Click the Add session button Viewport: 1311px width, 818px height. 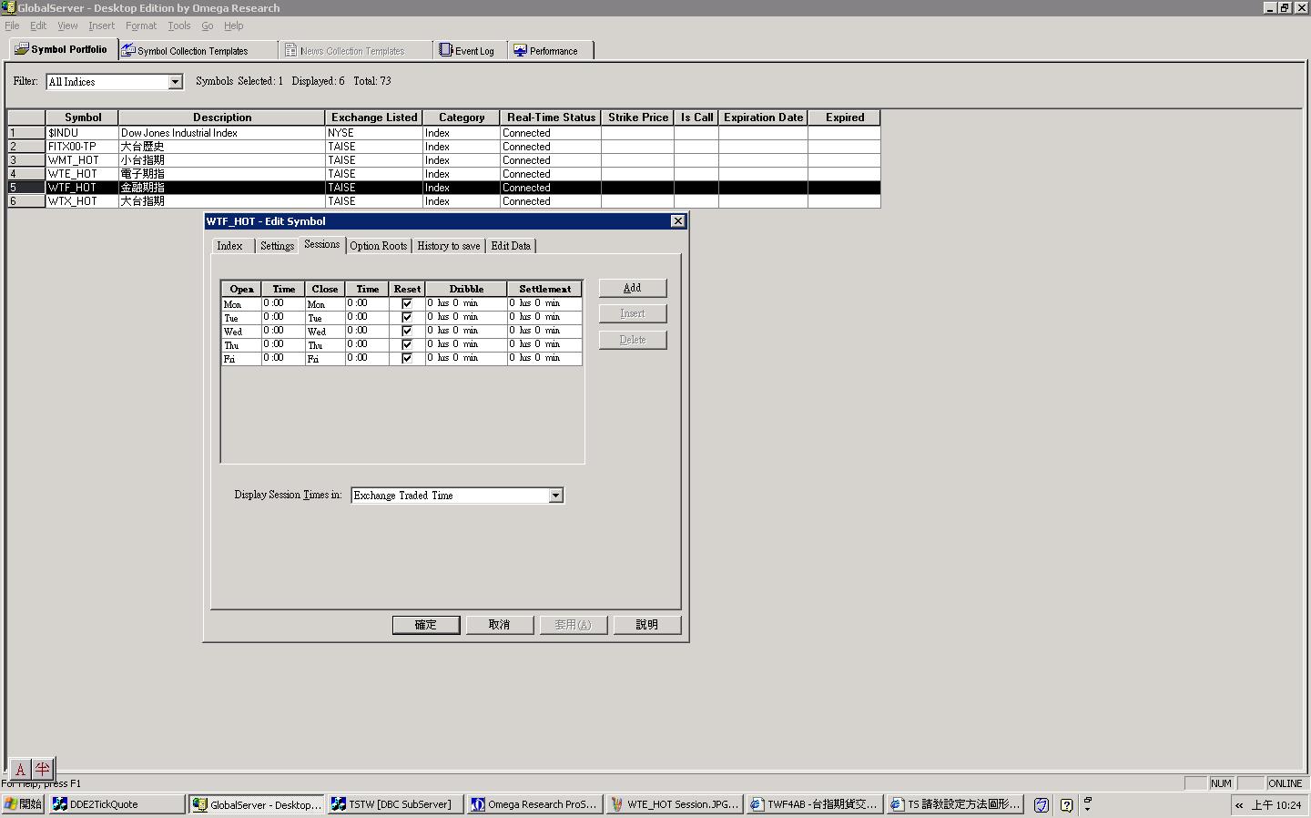point(633,288)
